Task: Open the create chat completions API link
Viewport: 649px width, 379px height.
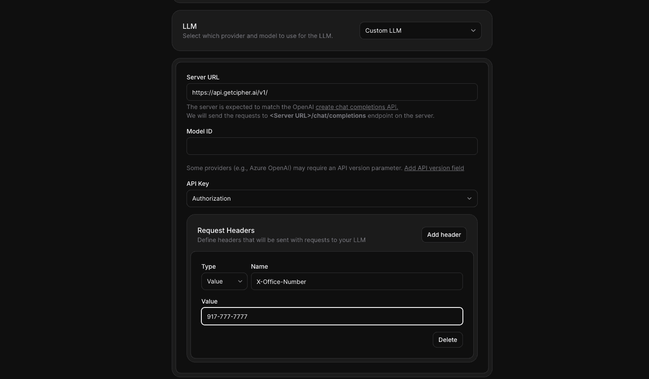Action: (x=357, y=107)
